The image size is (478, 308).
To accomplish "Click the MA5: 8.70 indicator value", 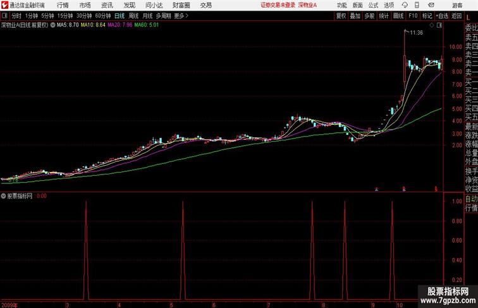I will coord(68,25).
